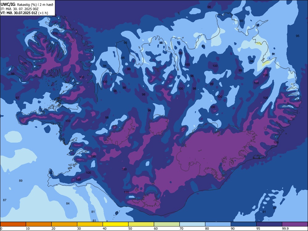Click the dark orange 0–10 legend swatch

click(x=13, y=224)
